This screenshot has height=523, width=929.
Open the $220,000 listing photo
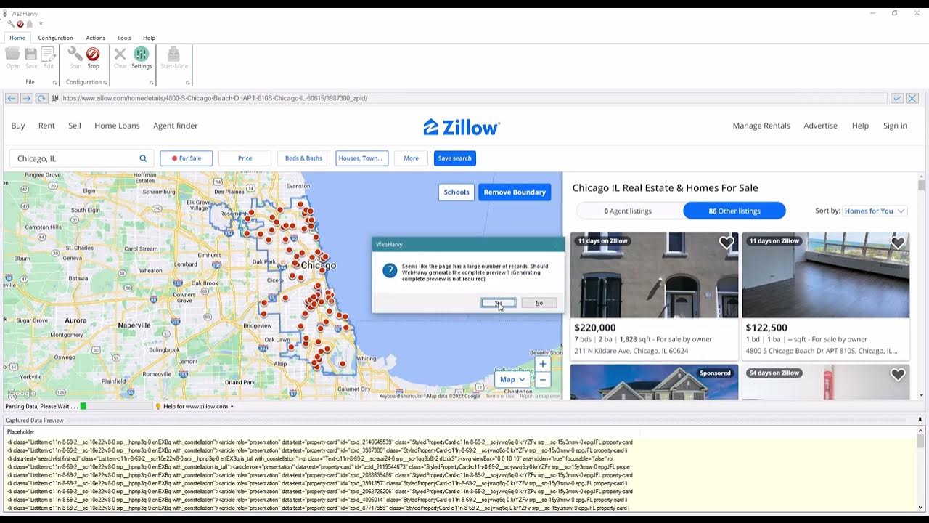(654, 275)
